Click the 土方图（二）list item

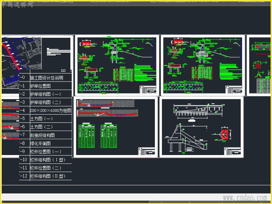pyautogui.click(x=41, y=127)
